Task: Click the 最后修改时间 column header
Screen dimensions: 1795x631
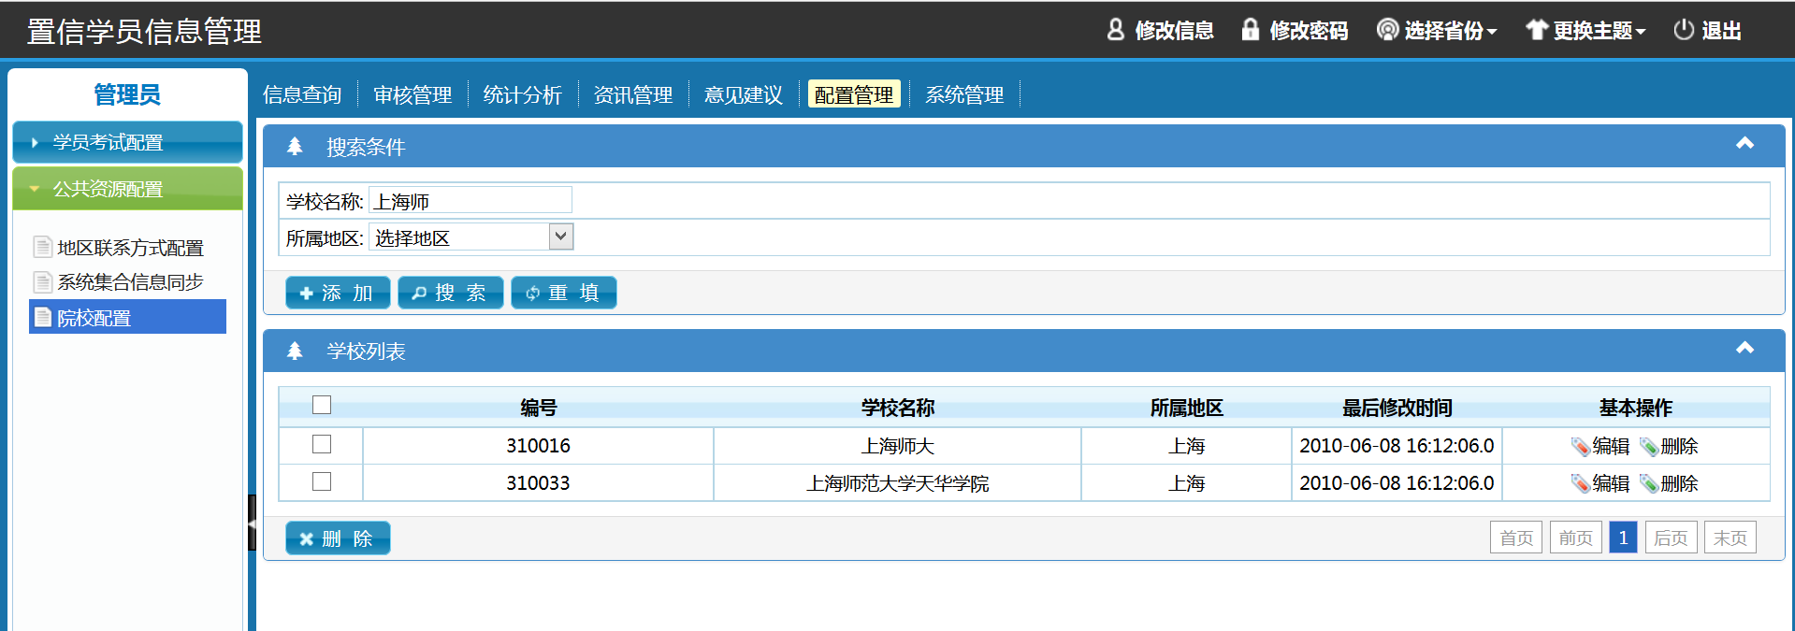Action: pyautogui.click(x=1397, y=408)
